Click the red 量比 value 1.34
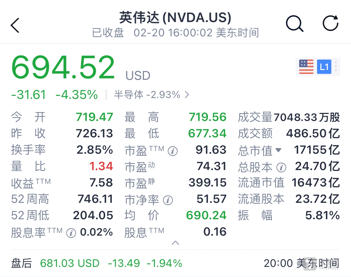351x277 pixels. (101, 166)
